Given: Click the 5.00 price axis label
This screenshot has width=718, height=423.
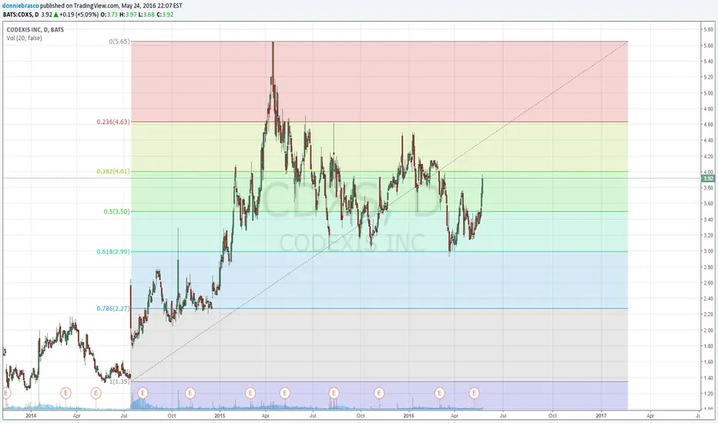Looking at the screenshot, I should pos(709,93).
